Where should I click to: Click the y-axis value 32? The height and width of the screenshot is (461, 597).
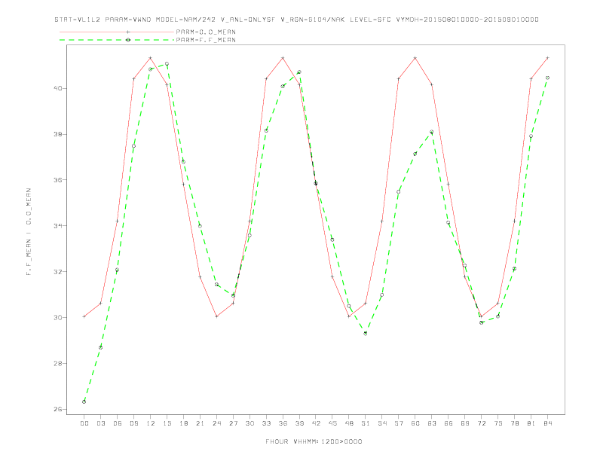point(57,272)
